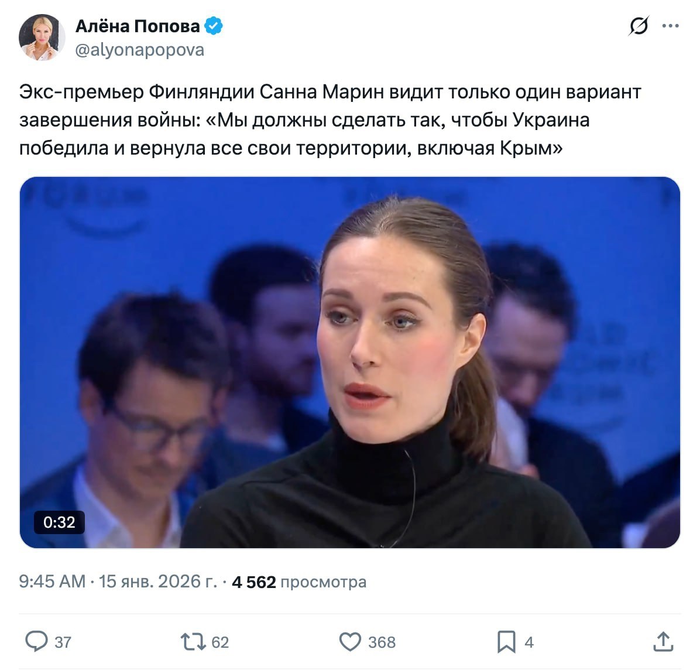The height and width of the screenshot is (670, 700).
Task: Open Алёна Попова's profile avatar
Action: point(42,37)
